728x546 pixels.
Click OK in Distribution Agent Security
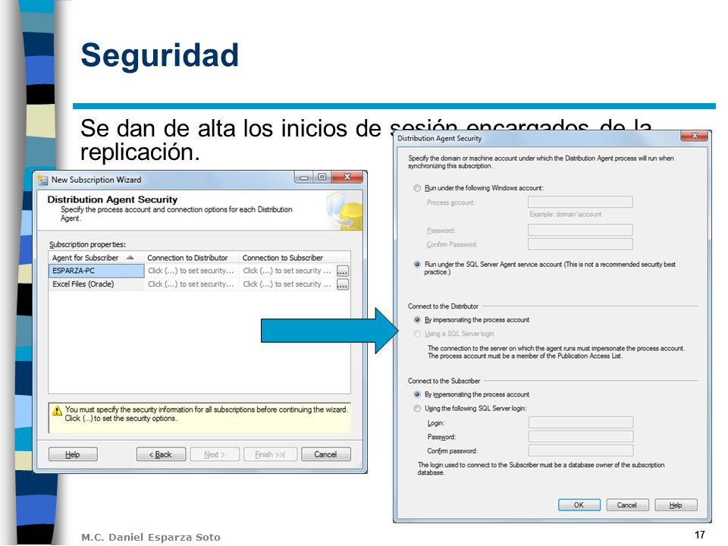pyautogui.click(x=579, y=505)
